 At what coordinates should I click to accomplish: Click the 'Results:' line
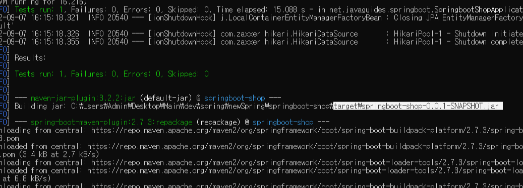coord(30,58)
